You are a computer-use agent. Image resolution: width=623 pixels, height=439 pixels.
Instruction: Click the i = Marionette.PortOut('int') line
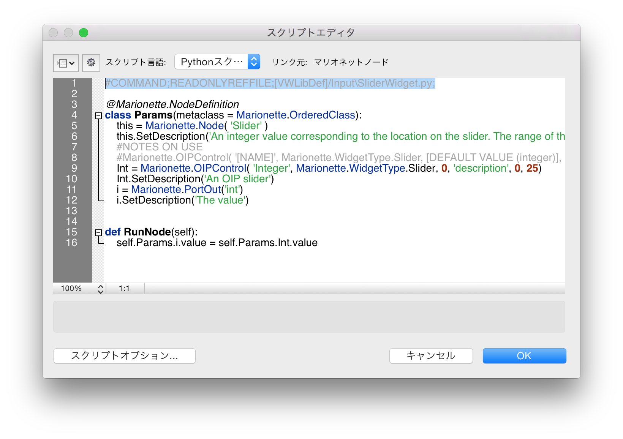180,189
